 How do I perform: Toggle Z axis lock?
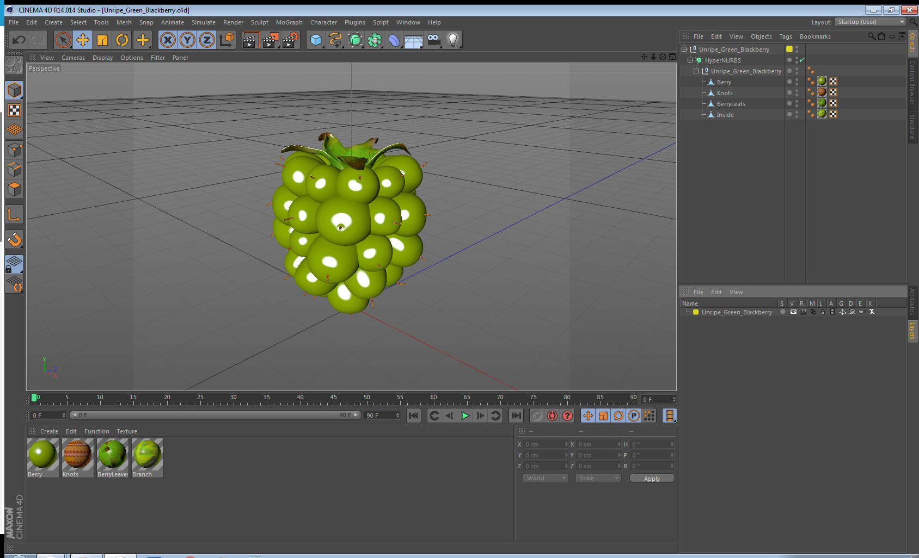[207, 40]
